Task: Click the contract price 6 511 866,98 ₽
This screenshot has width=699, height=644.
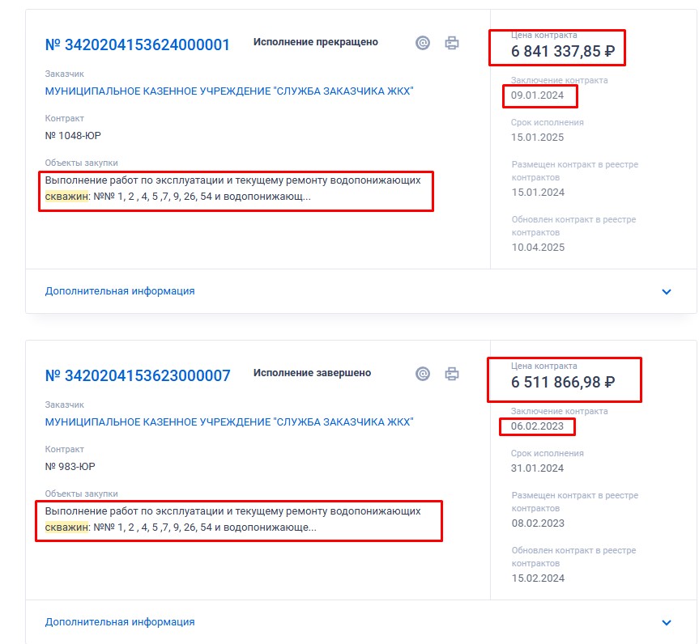Action: [563, 383]
